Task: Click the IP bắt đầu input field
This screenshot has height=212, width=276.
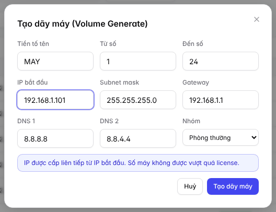Action: (55, 100)
